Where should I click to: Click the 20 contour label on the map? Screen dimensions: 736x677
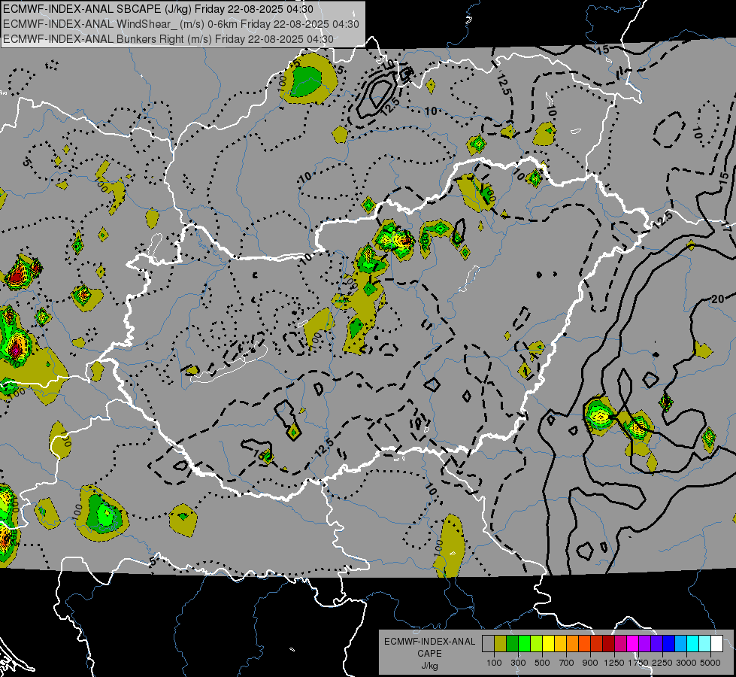pyautogui.click(x=718, y=299)
